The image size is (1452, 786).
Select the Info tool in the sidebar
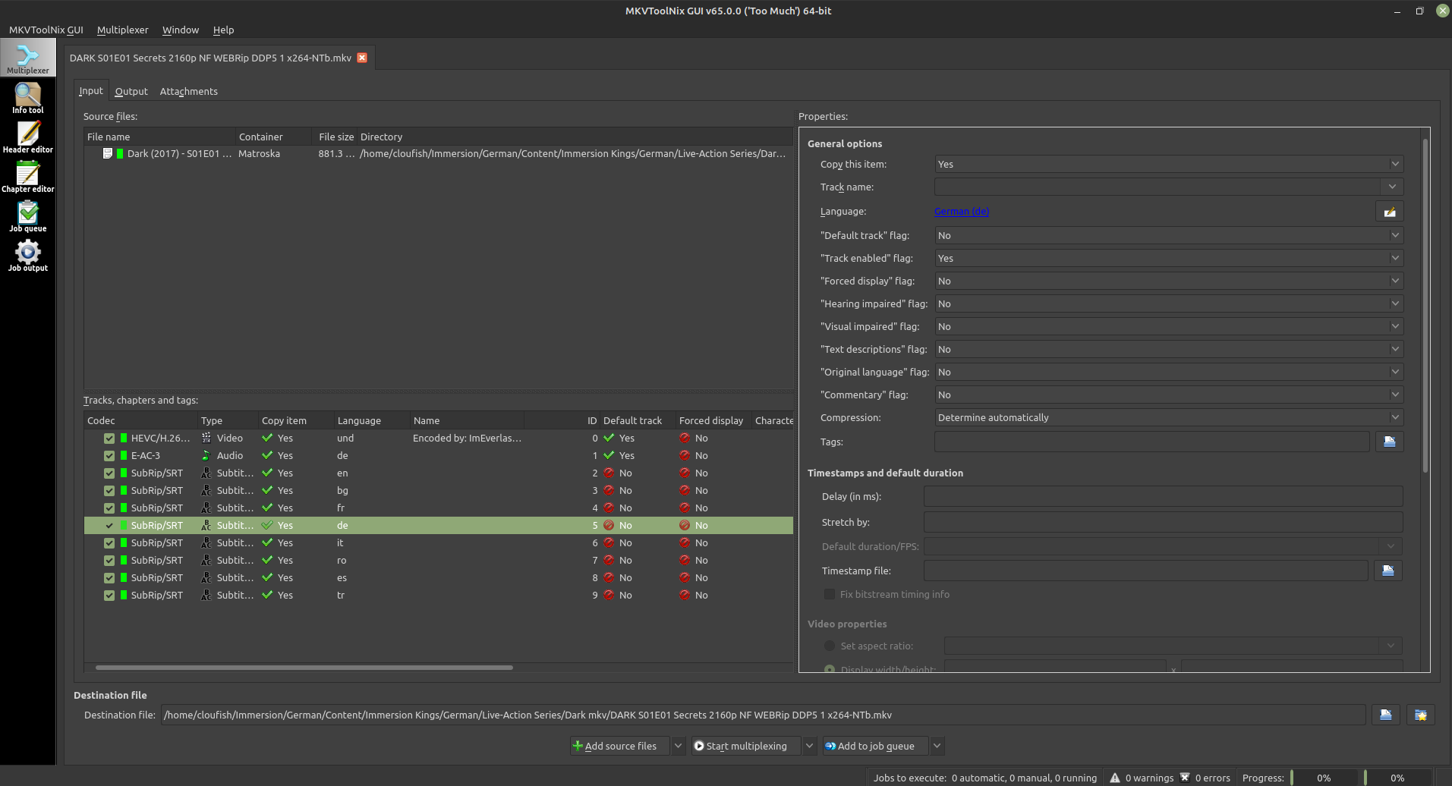point(28,96)
